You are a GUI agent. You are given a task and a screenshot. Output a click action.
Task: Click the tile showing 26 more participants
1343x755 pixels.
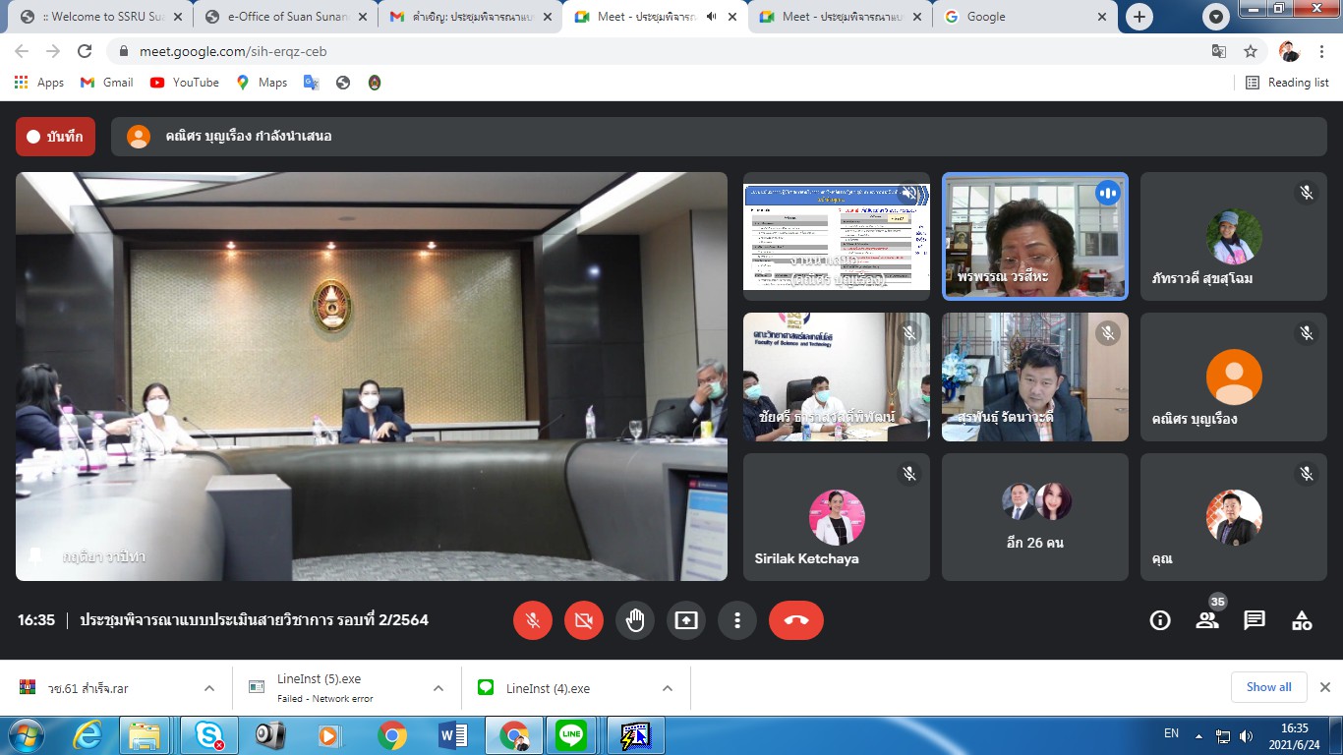(1034, 517)
